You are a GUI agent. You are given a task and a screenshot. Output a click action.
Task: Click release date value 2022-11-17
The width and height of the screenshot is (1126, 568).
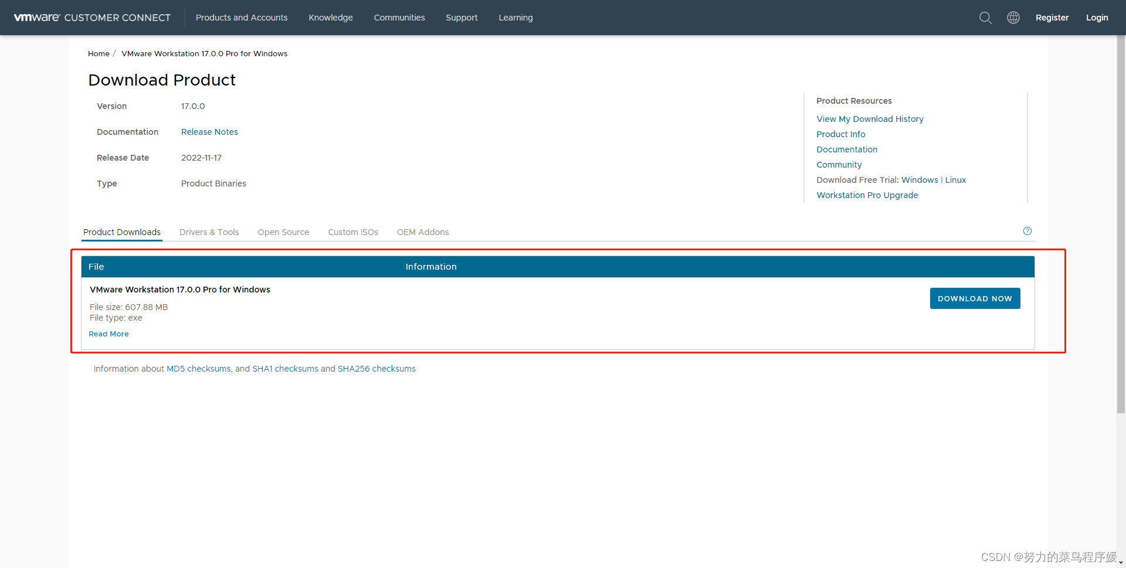click(x=201, y=158)
